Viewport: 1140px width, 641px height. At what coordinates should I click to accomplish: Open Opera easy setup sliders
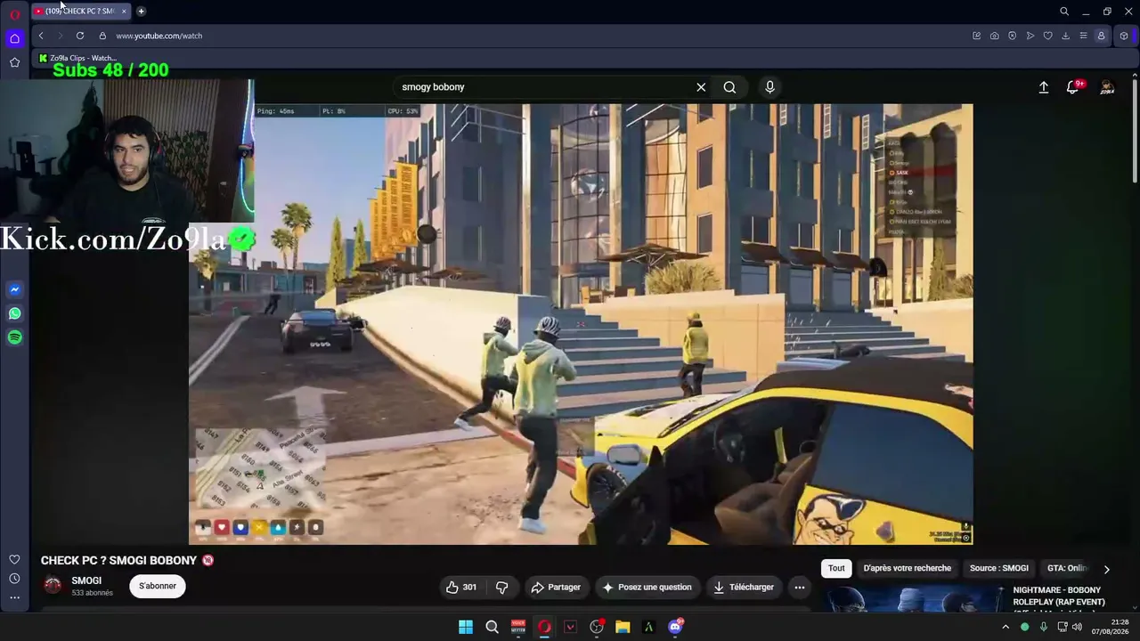click(x=1083, y=36)
